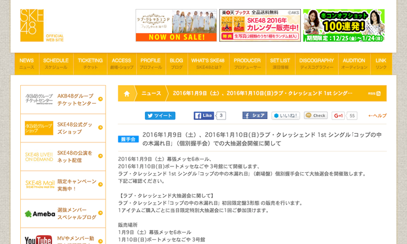407x244 pixels.
Task: Open the BLOG menu item
Action: [176, 64]
